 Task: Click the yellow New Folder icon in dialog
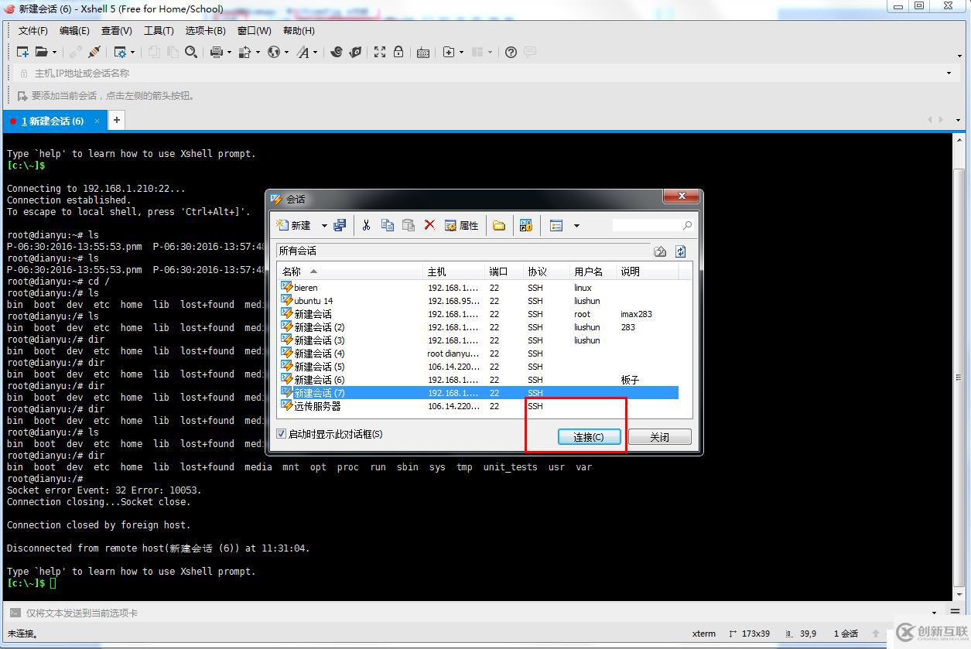(x=499, y=225)
